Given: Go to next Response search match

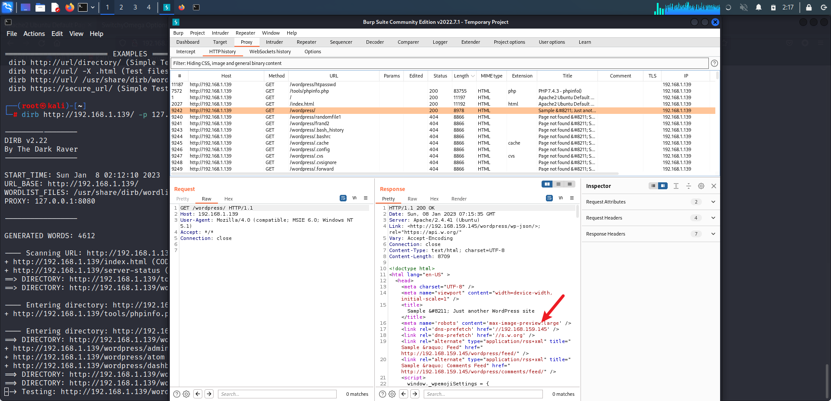Looking at the screenshot, I should [415, 394].
